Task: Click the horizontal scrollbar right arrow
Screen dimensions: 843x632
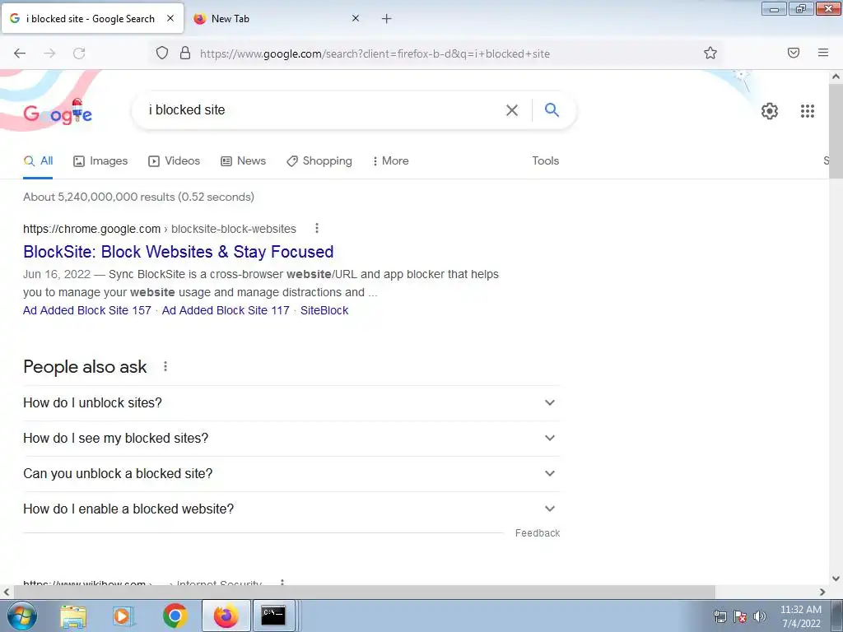Action: (x=822, y=592)
